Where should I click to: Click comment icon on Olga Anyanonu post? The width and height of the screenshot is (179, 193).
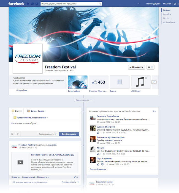tap(102, 164)
